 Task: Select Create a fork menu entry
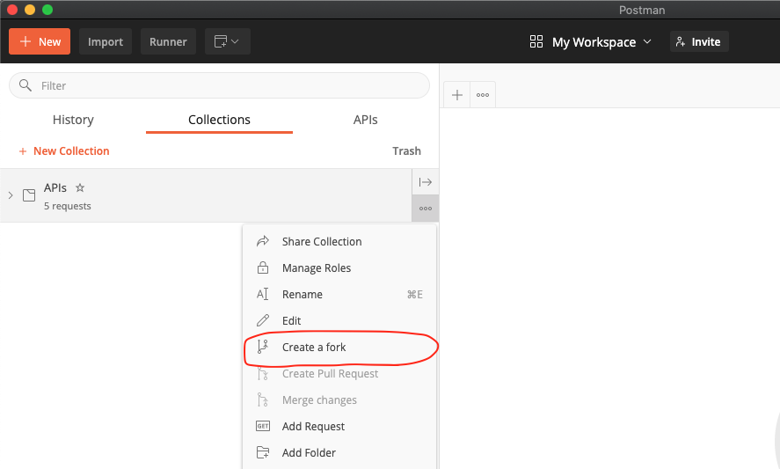point(314,348)
